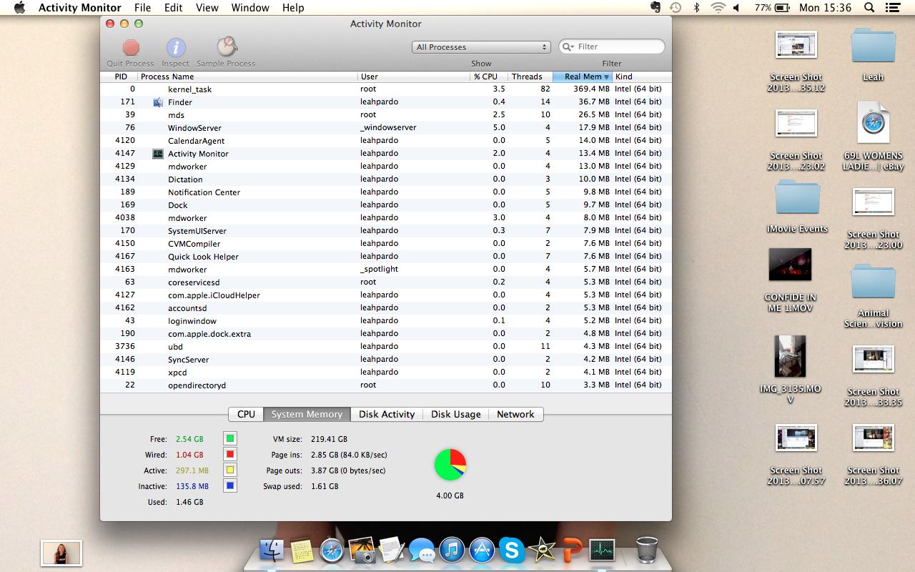Image resolution: width=915 pixels, height=572 pixels.
Task: Click the volume icon in menu bar
Action: pos(738,8)
